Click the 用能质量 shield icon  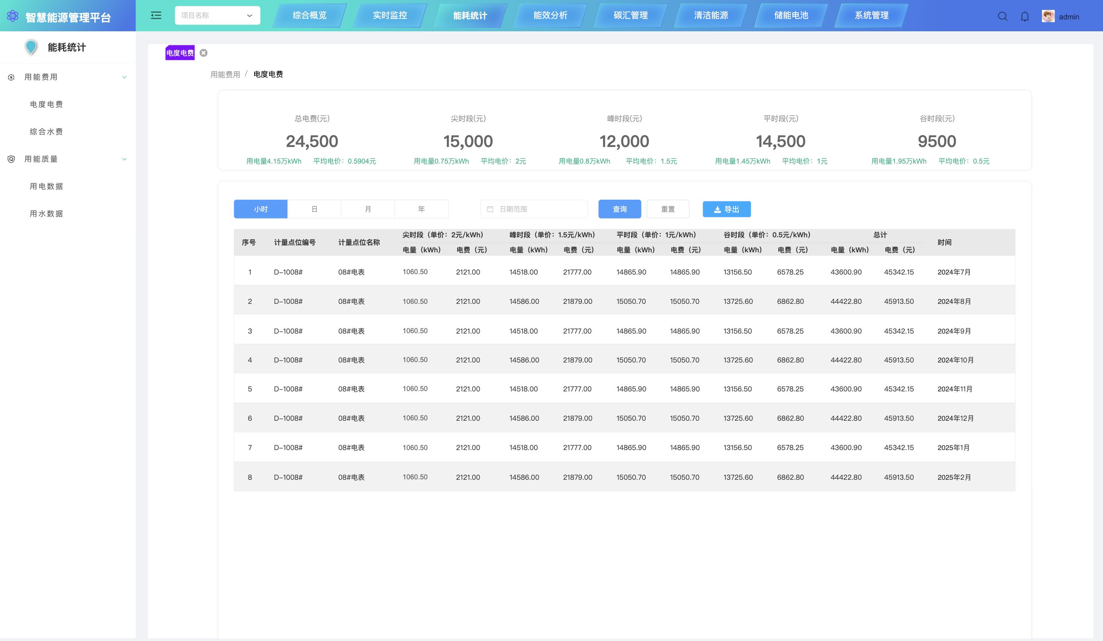coord(11,159)
